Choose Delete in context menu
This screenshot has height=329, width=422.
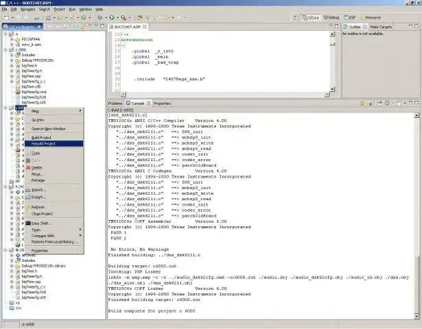[54, 168]
